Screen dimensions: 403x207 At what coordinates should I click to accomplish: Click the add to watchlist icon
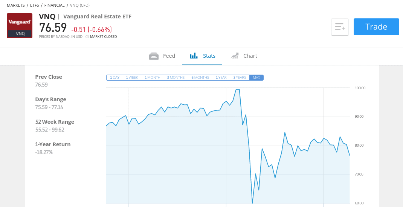pyautogui.click(x=340, y=27)
